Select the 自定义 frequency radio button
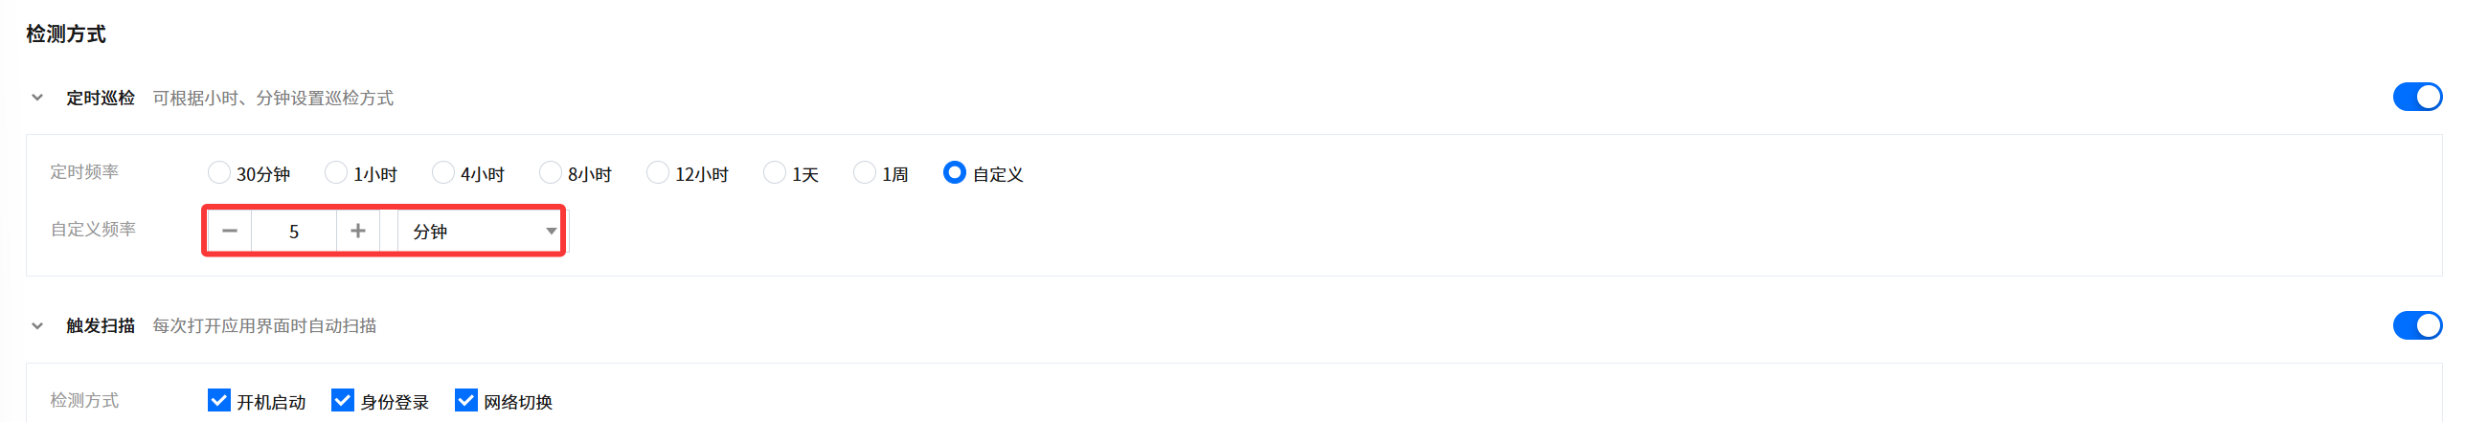 coord(954,173)
